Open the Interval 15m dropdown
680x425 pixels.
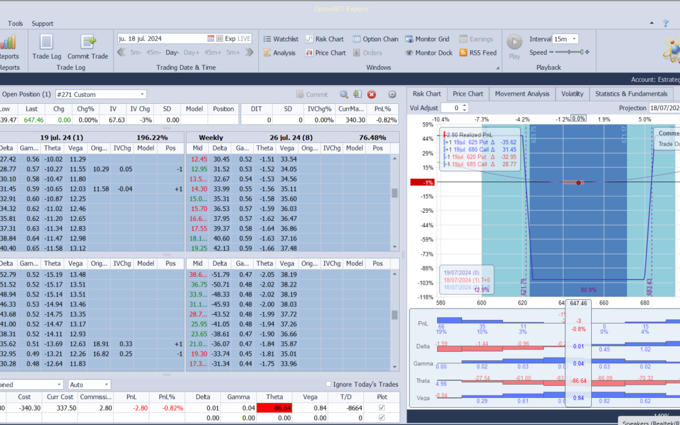click(565, 39)
